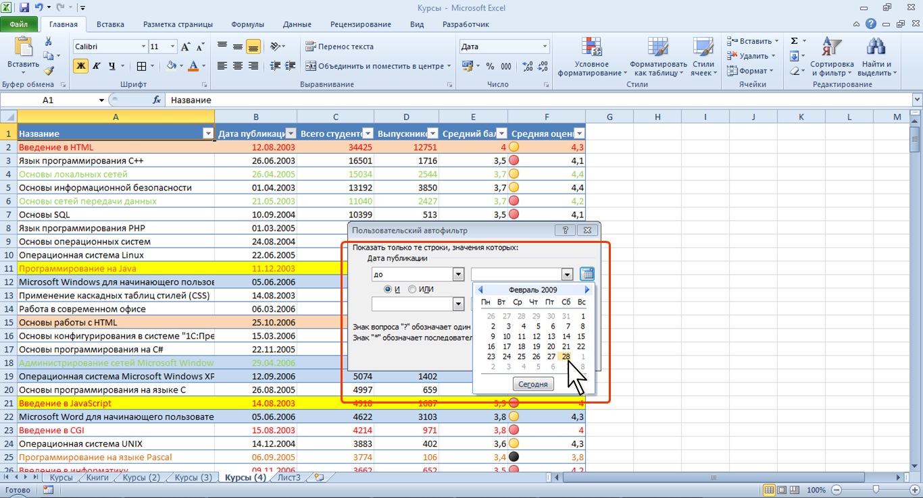Click the formula bar containing Название
The width and height of the screenshot is (923, 498).
(x=537, y=100)
